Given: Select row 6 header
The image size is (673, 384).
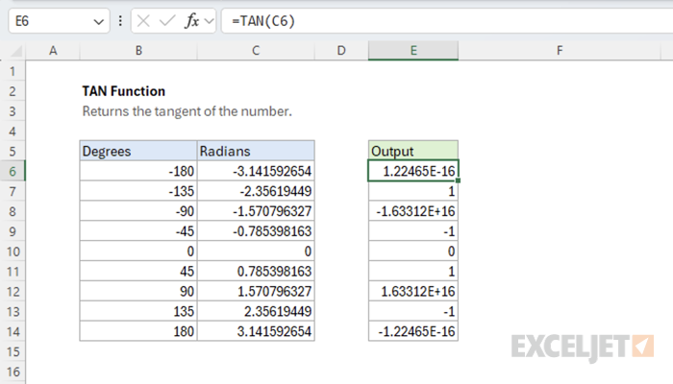Looking at the screenshot, I should pos(12,172).
